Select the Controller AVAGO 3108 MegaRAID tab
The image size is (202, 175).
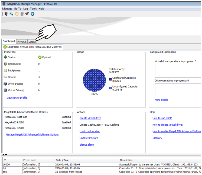[33, 47]
